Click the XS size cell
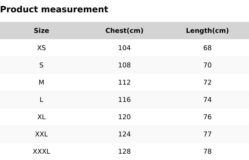The width and height of the screenshot is (249, 160). (x=41, y=48)
